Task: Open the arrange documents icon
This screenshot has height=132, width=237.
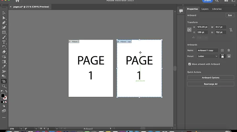Action: click(x=226, y=1)
